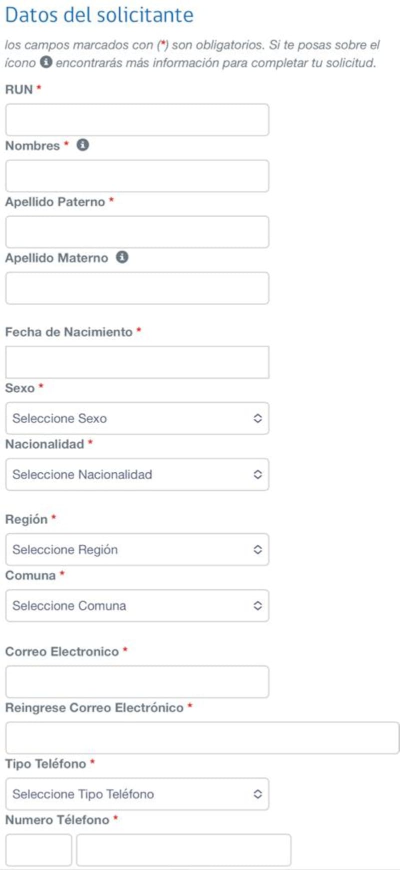400x870 pixels.
Task: Expand the Seleccione Nacionalidad dropdown
Action: 137,474
